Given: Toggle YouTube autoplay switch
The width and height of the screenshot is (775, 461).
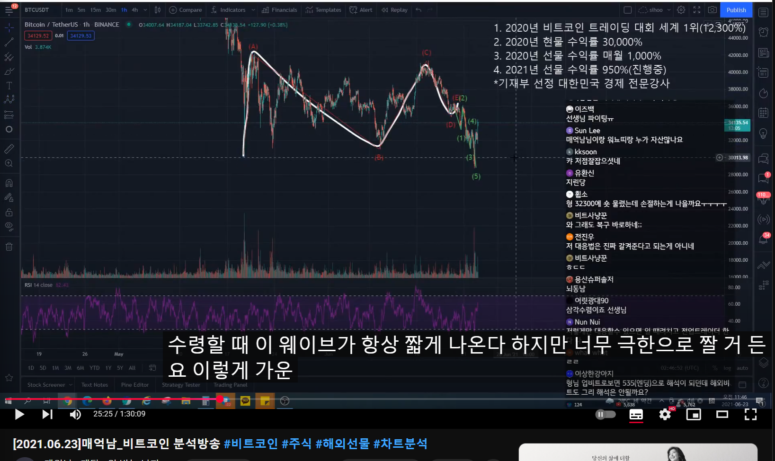Looking at the screenshot, I should tap(606, 415).
